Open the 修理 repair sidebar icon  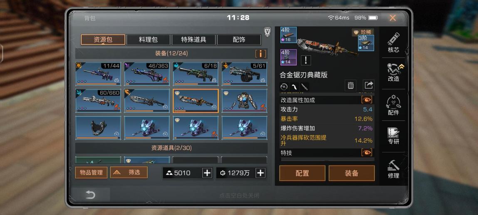tap(393, 169)
